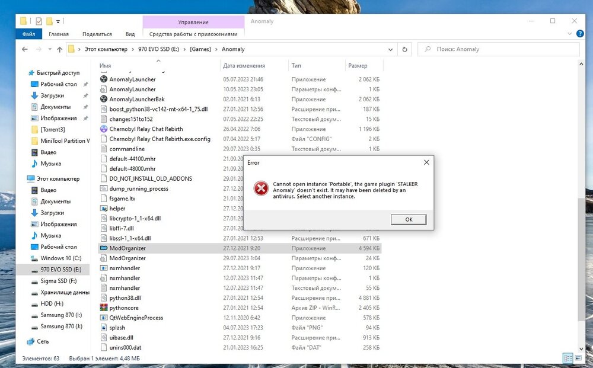Open recent locations dropdown arrow
Image resolution: width=593 pixels, height=368 pixels.
[50, 49]
